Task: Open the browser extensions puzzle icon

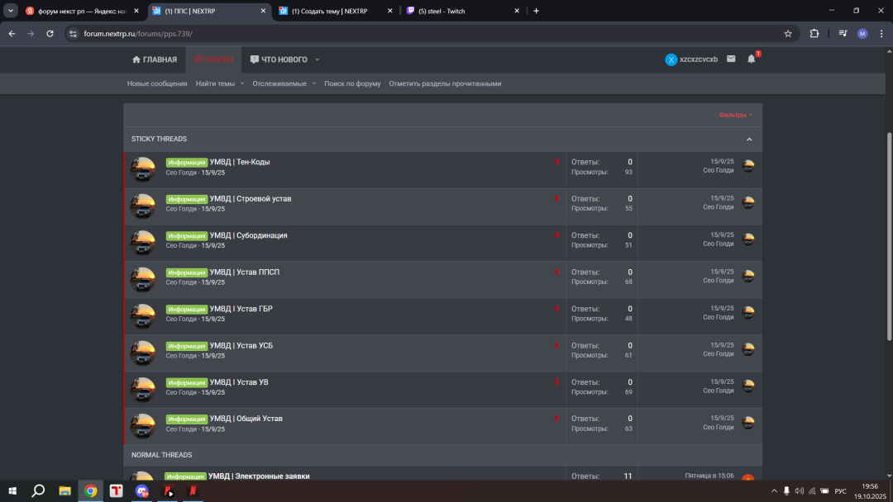Action: point(814,34)
